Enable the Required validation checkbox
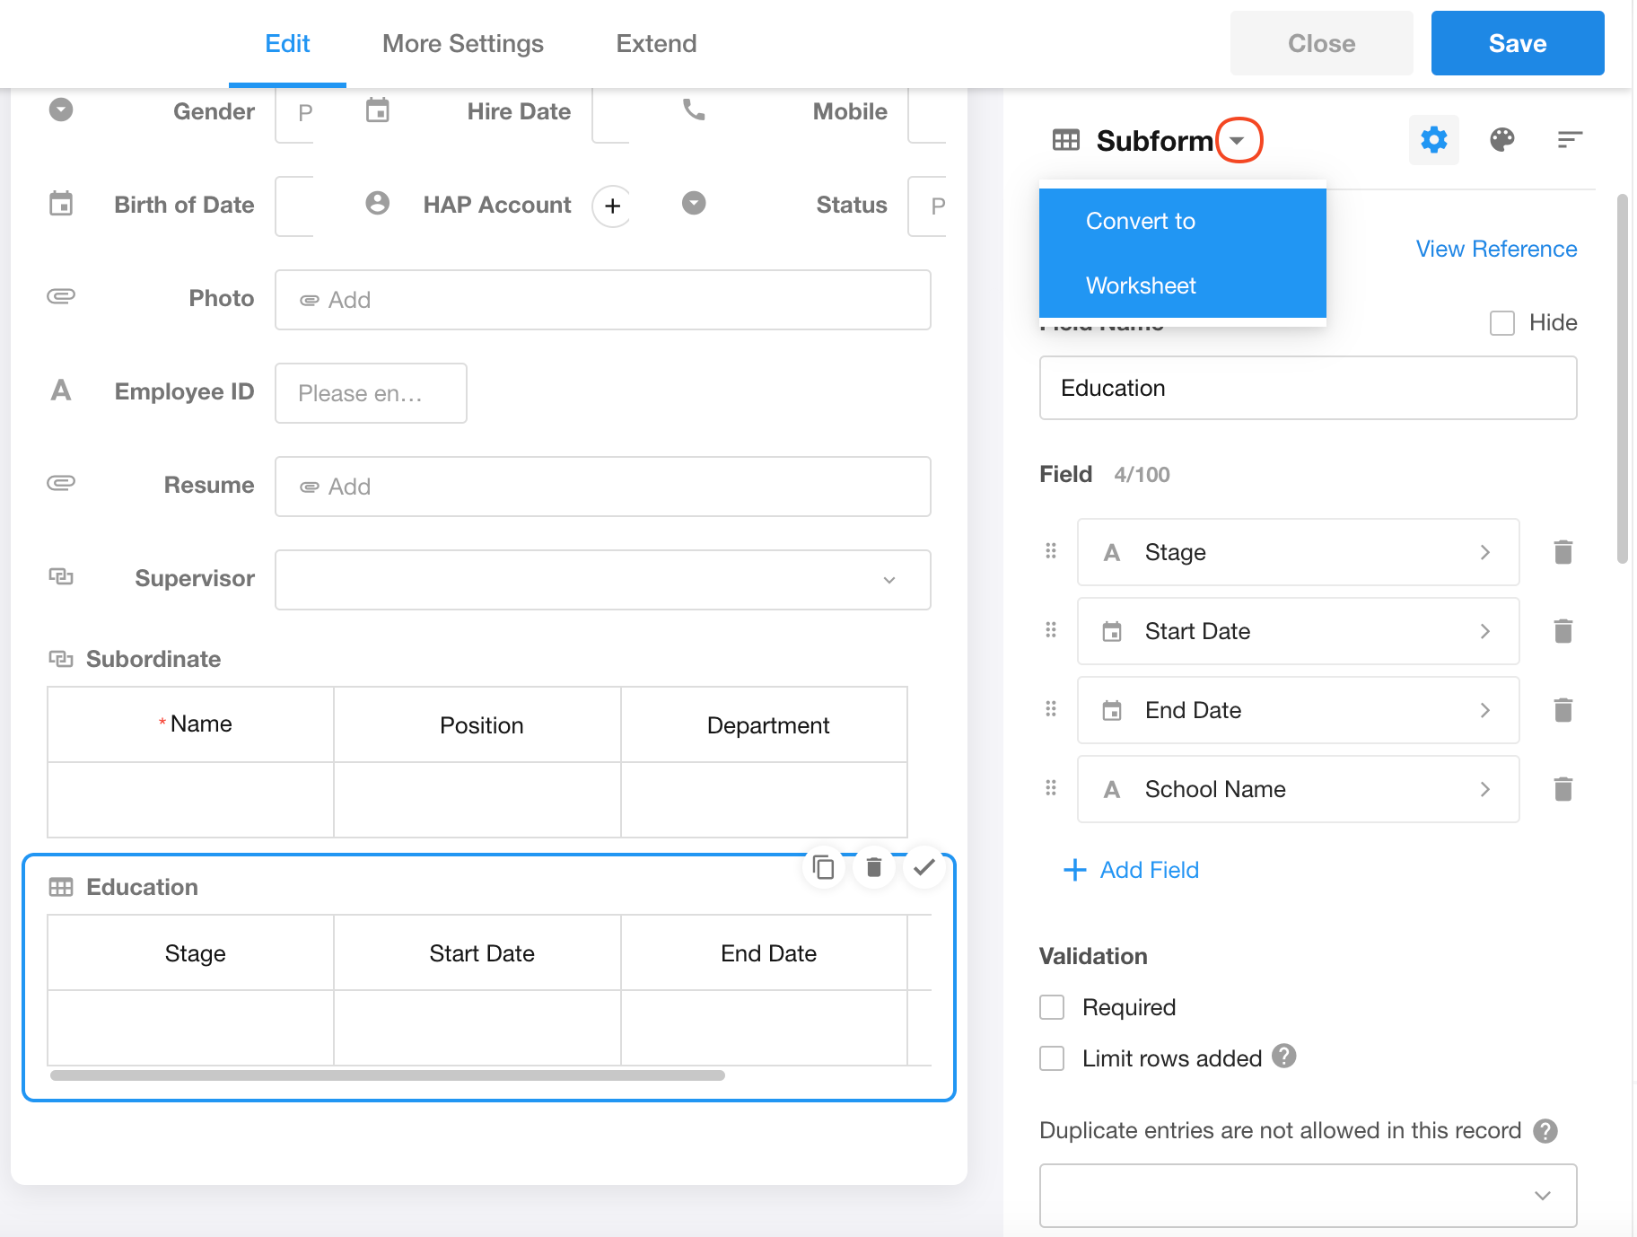 coord(1052,1007)
